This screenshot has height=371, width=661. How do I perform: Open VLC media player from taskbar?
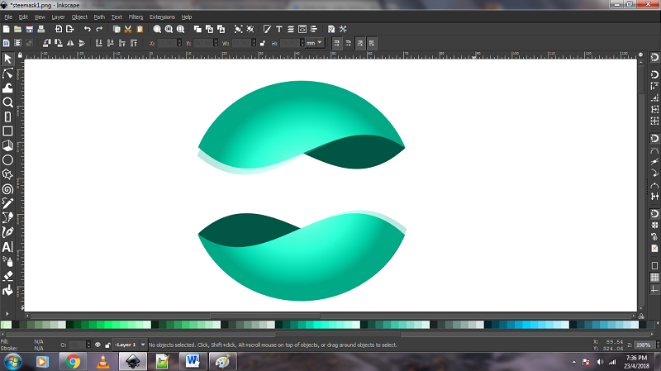pos(102,362)
